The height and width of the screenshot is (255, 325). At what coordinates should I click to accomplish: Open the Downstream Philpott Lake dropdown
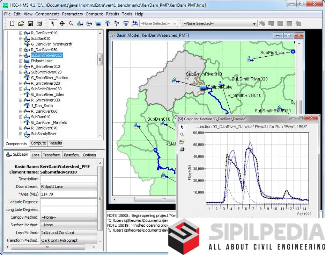[x=68, y=186]
